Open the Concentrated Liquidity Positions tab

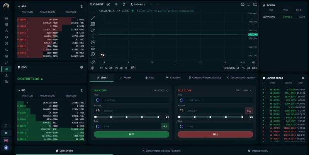[x=161, y=151]
